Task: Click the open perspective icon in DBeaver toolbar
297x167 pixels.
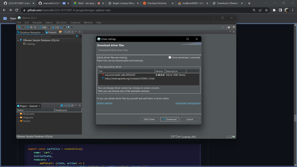Action: pos(229,27)
